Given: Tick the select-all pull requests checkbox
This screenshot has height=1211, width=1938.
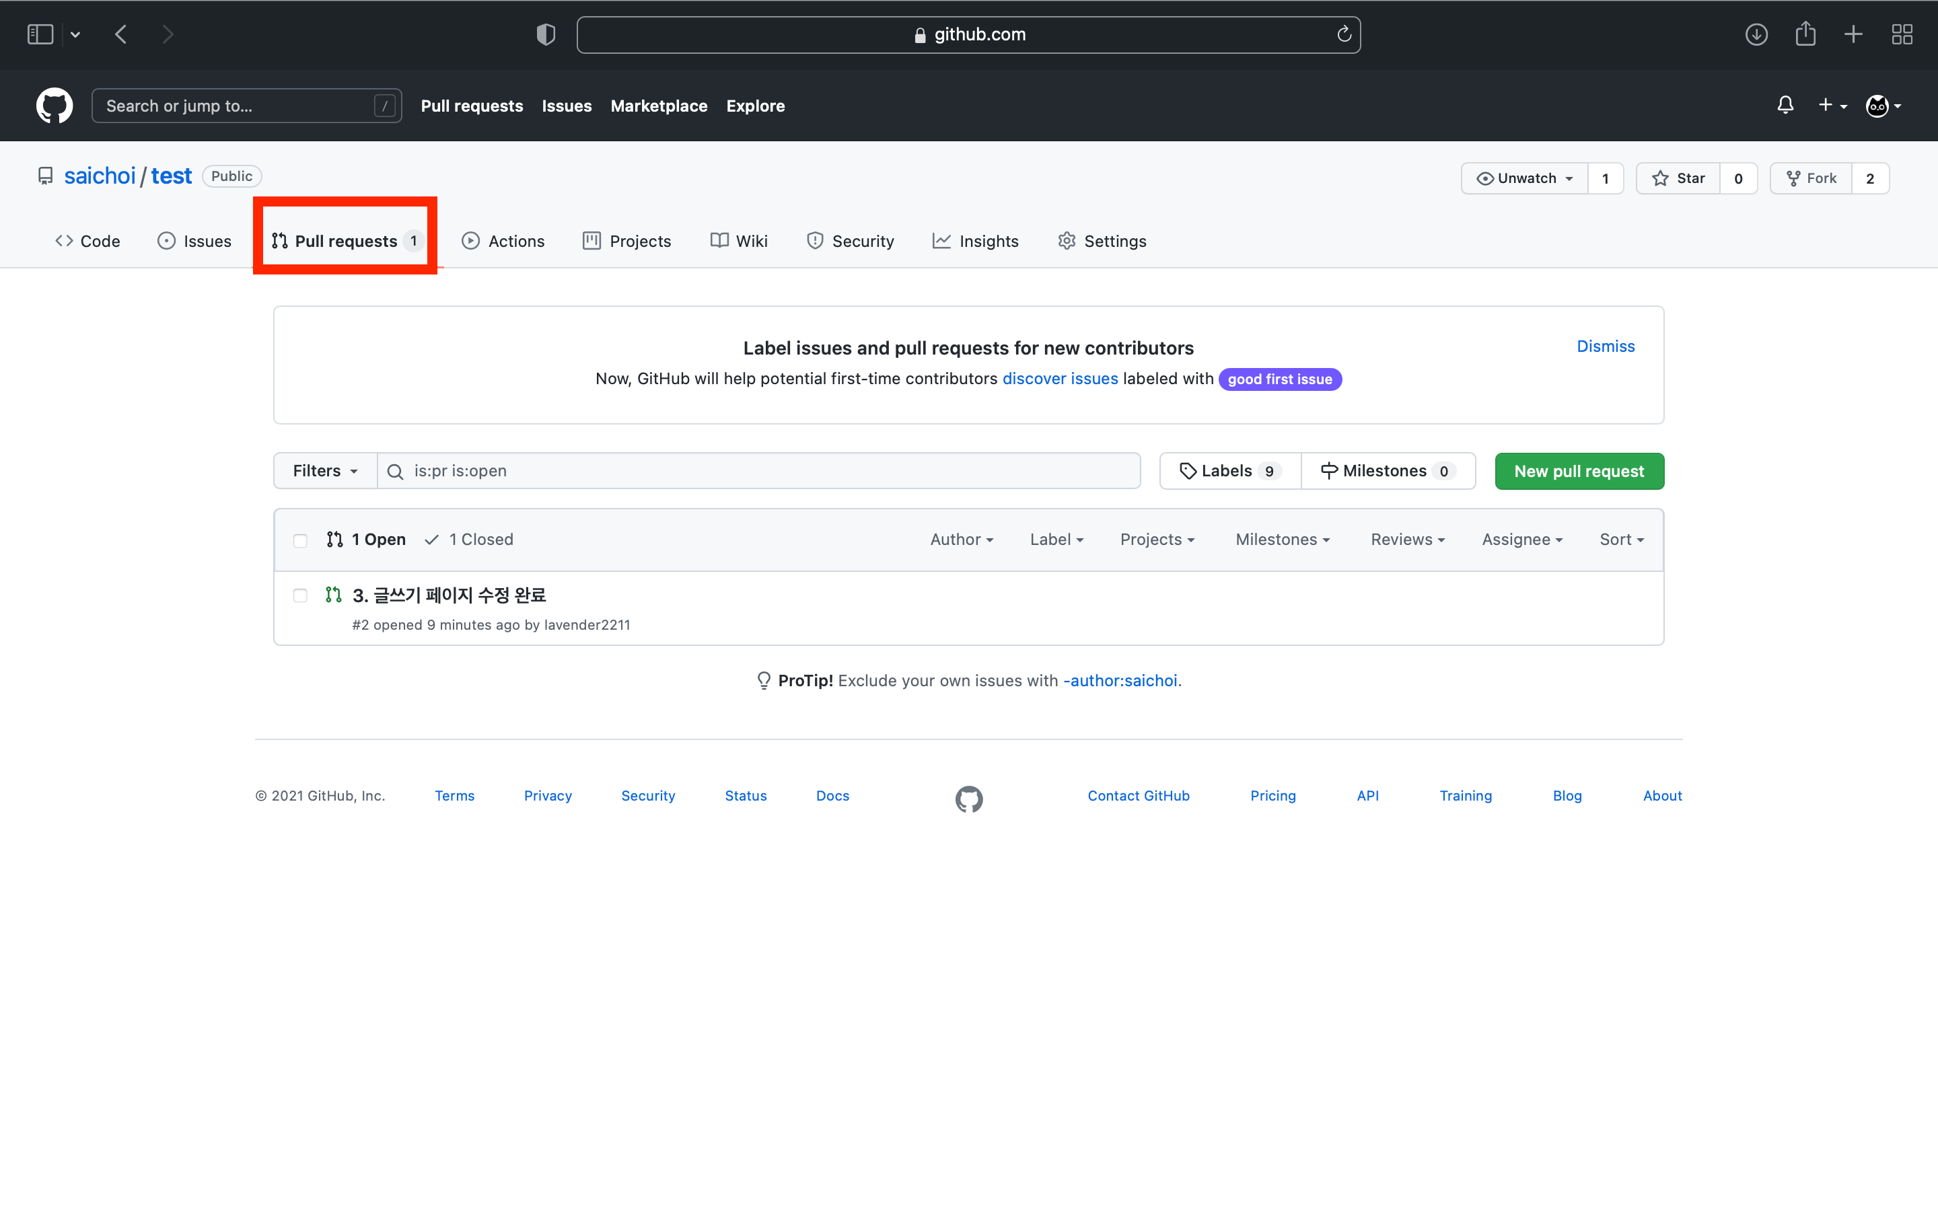Looking at the screenshot, I should coord(300,541).
